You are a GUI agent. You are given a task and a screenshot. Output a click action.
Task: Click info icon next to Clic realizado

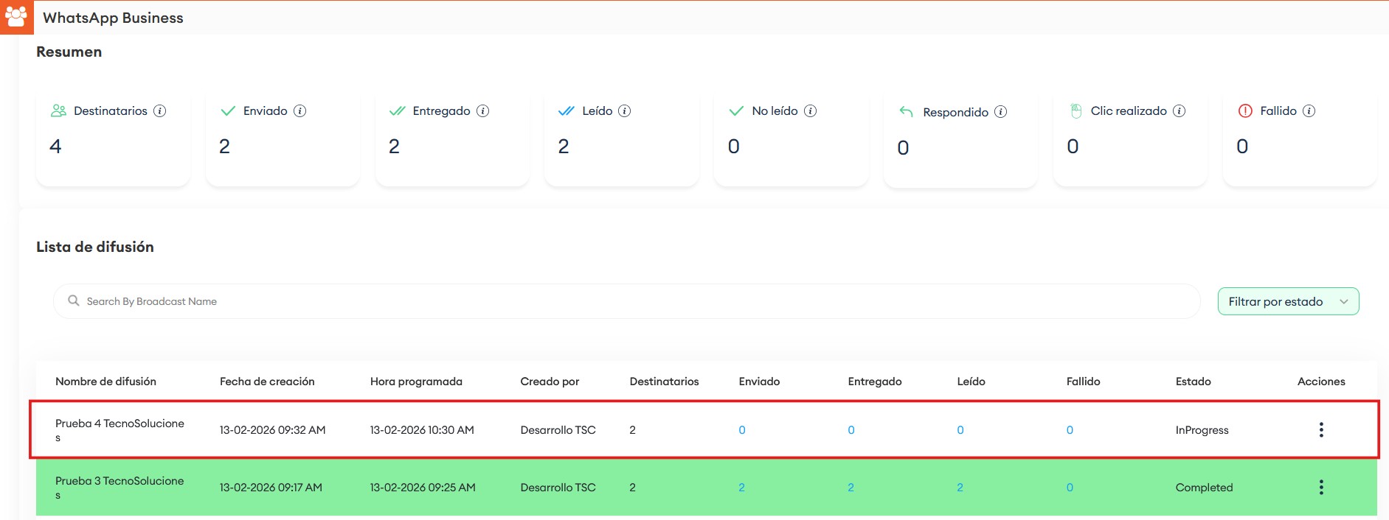[x=1179, y=111]
